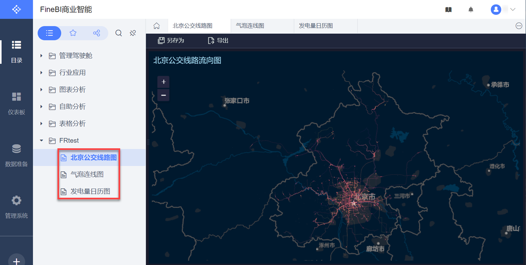Viewport: 526px width, 265px height.
Task: Open the 目录 directory sidebar item
Action: point(16,52)
